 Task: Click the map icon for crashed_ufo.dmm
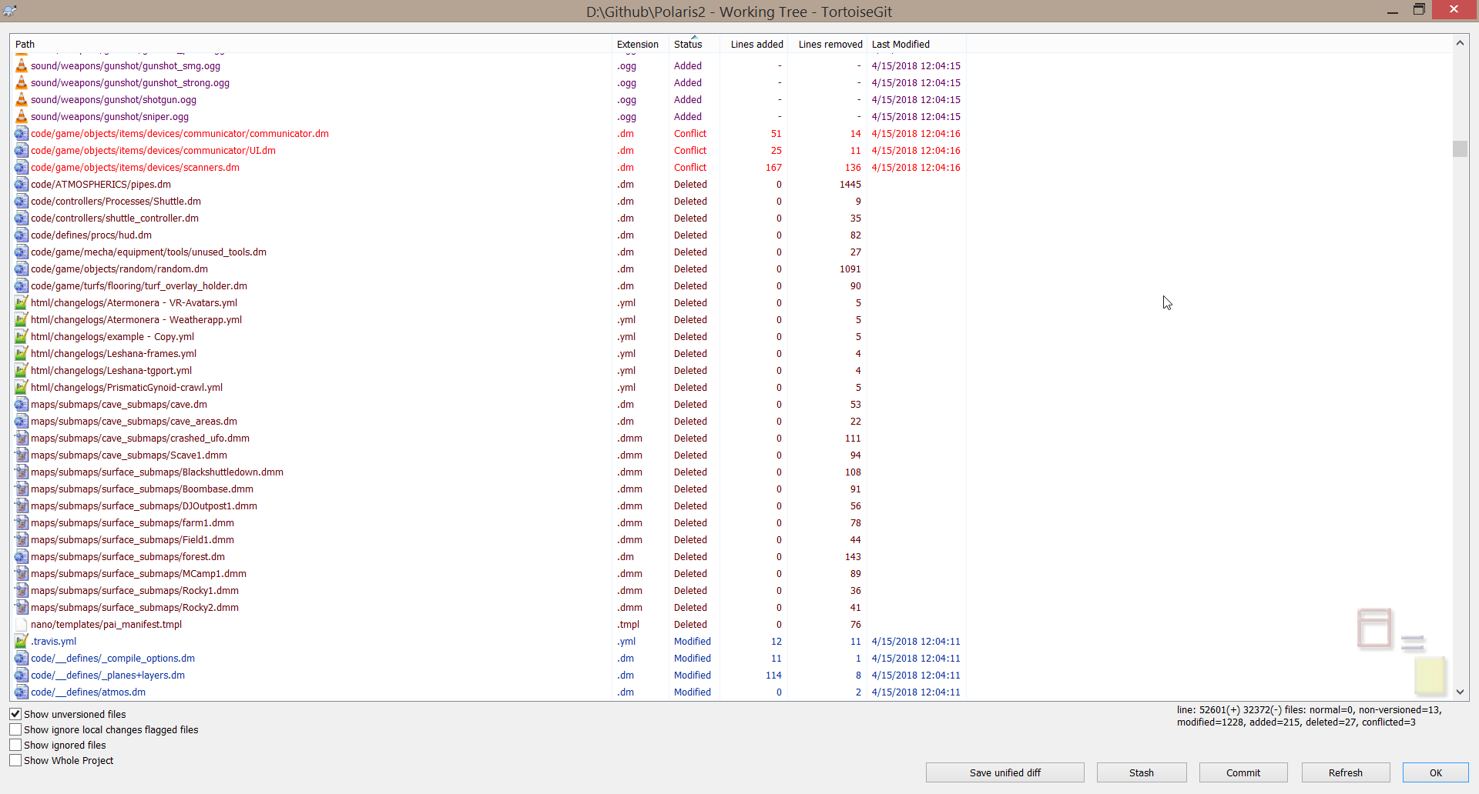tap(22, 439)
